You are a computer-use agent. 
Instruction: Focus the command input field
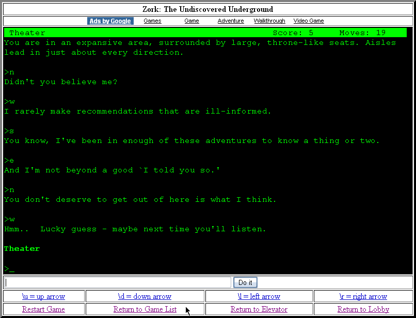coord(118,282)
